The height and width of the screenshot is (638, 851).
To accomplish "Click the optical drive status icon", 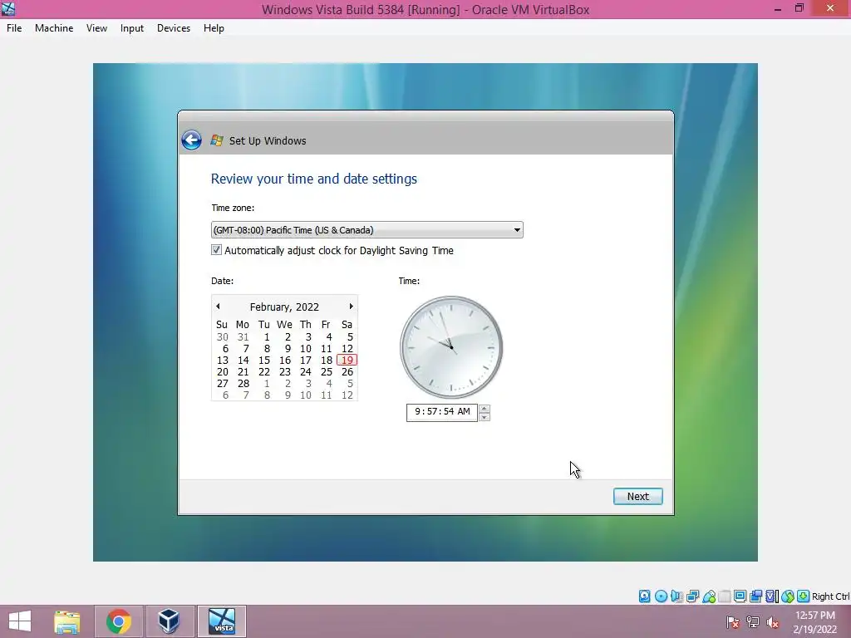I will [661, 596].
